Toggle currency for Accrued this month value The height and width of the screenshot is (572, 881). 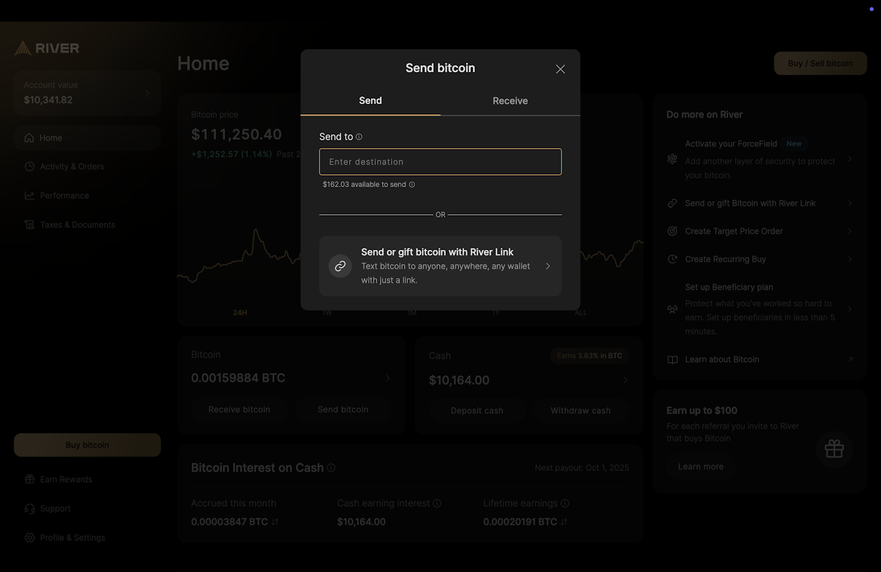275,522
